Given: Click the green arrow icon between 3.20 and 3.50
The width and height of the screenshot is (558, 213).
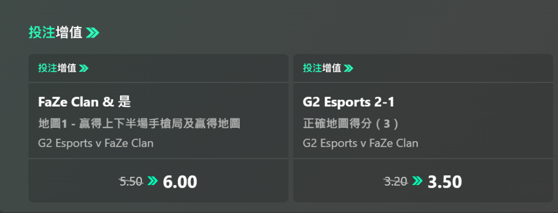Looking at the screenshot, I should pyautogui.click(x=417, y=181).
